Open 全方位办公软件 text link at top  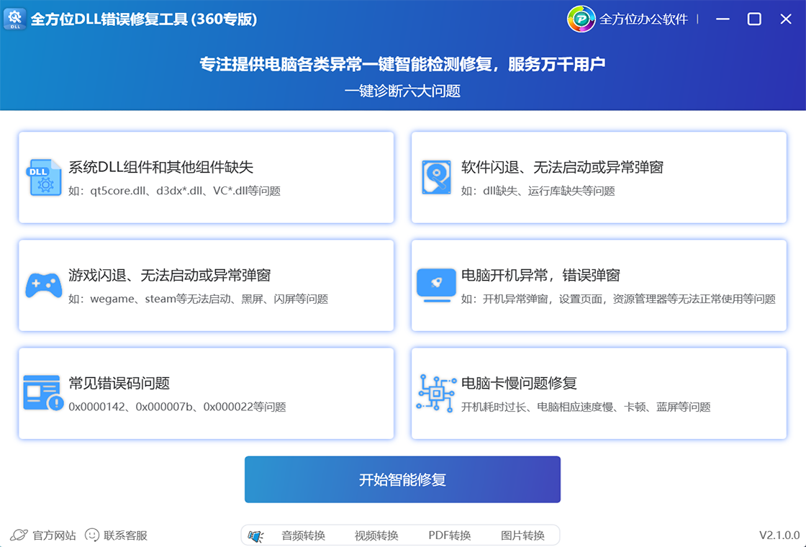[643, 19]
